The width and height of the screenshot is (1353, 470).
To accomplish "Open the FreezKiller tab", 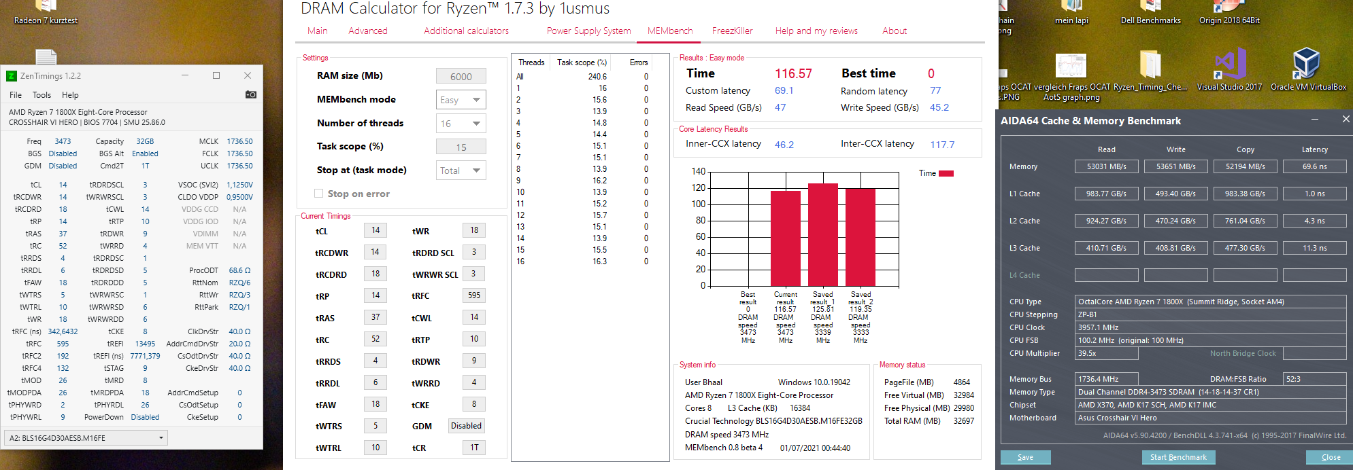I will pyautogui.click(x=733, y=31).
